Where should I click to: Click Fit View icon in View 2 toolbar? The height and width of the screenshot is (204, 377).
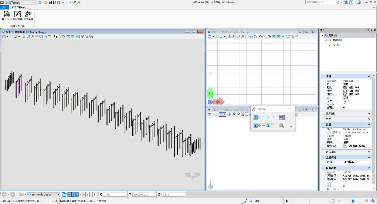(247, 37)
